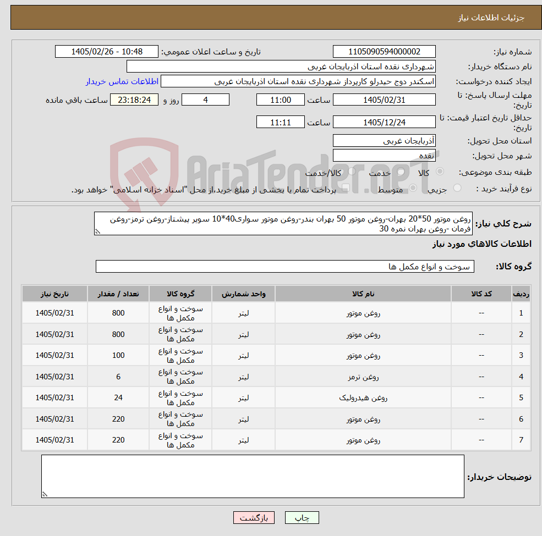Viewport: 542px width, 536px height.
Task: Click the resize handle of buyer notes area
Action: [x=45, y=494]
